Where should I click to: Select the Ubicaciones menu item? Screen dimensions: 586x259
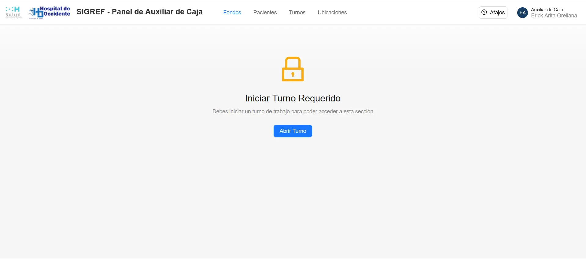point(332,13)
